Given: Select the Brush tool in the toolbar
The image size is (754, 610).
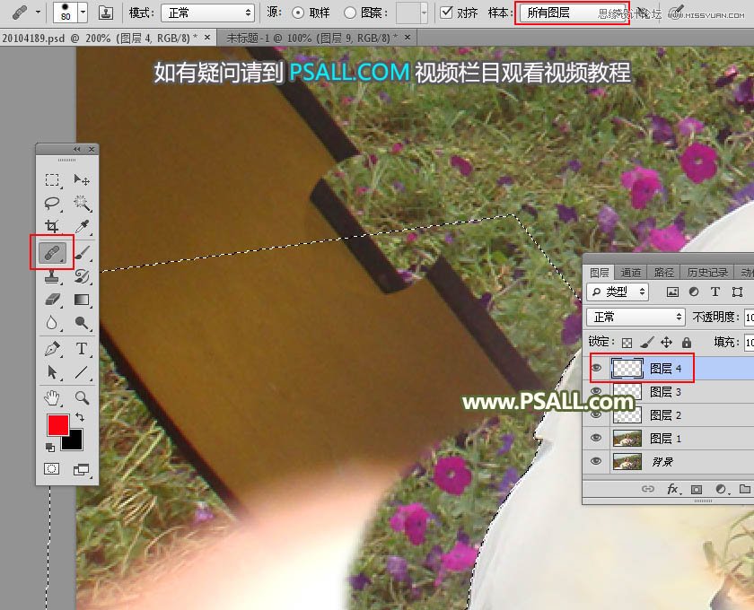Looking at the screenshot, I should point(81,253).
